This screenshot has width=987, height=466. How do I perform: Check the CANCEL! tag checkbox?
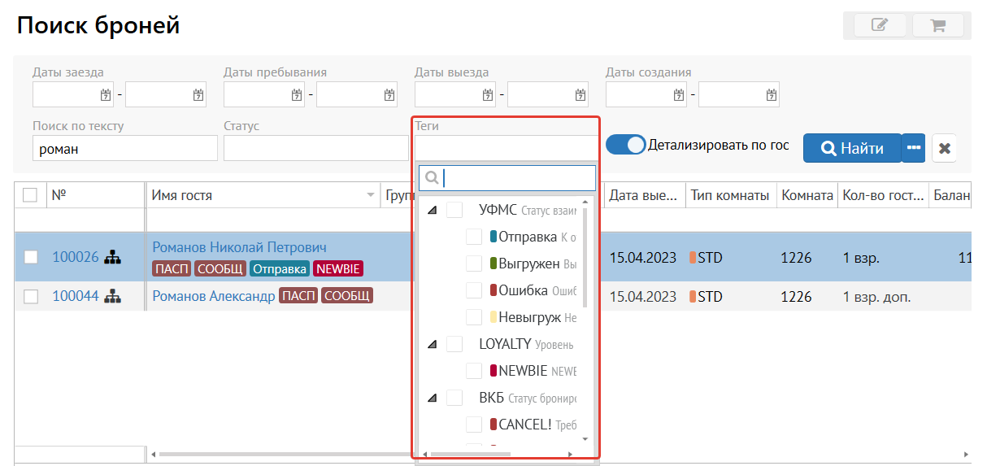tap(474, 425)
